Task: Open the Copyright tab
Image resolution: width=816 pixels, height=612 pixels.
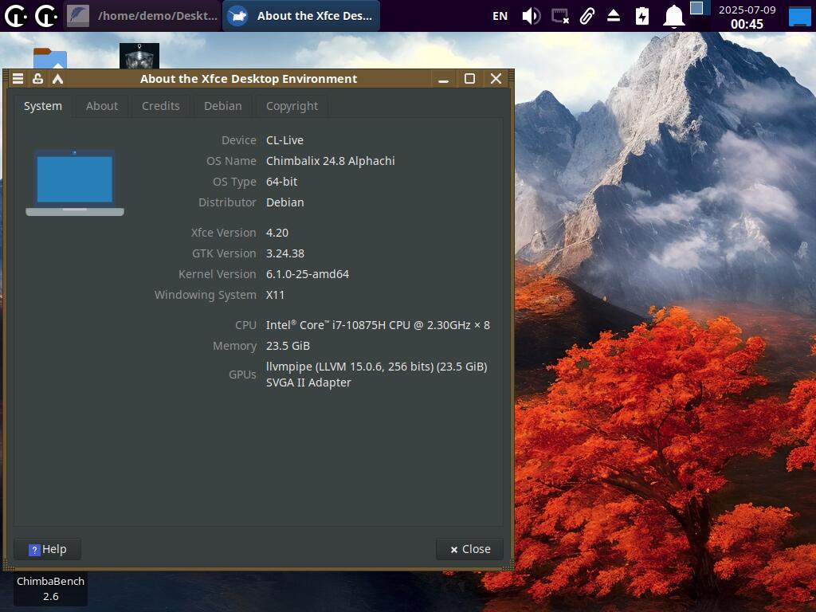Action: (x=292, y=106)
